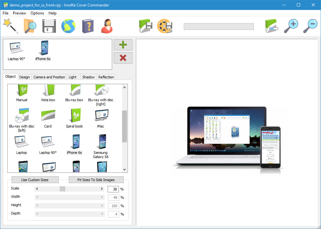Choose the Vista box object type
Image resolution: width=321 pixels, height=229 pixels.
48,93
